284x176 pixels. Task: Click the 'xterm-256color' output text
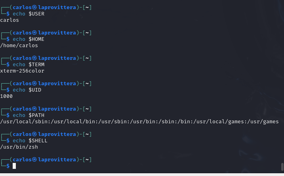click(22, 71)
